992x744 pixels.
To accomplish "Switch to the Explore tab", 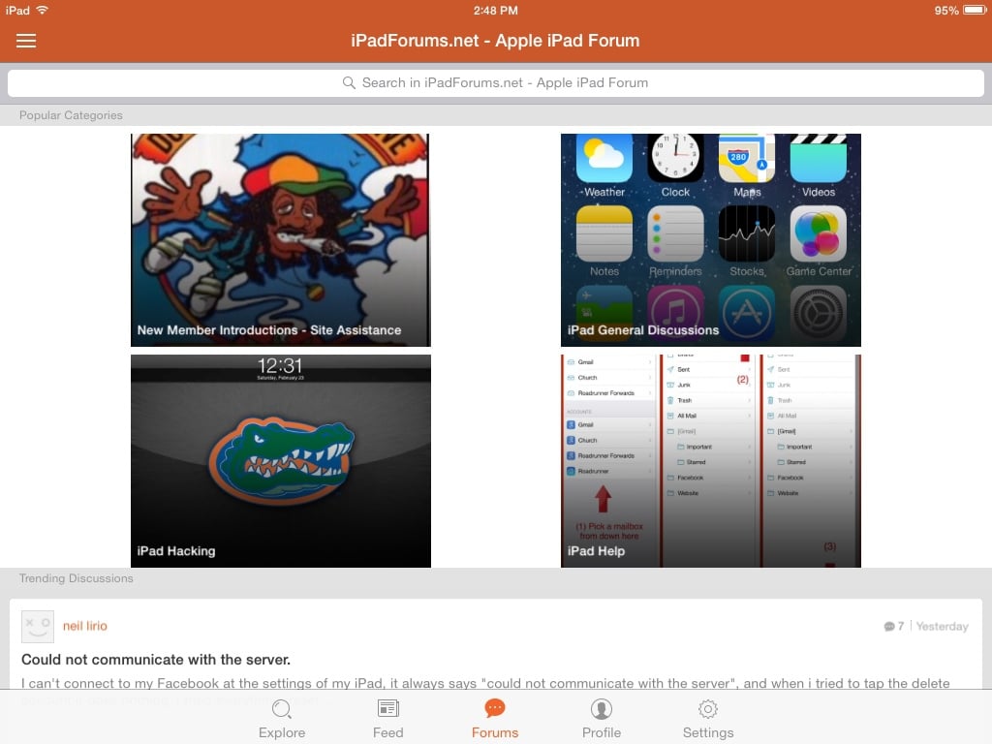I will tap(282, 719).
